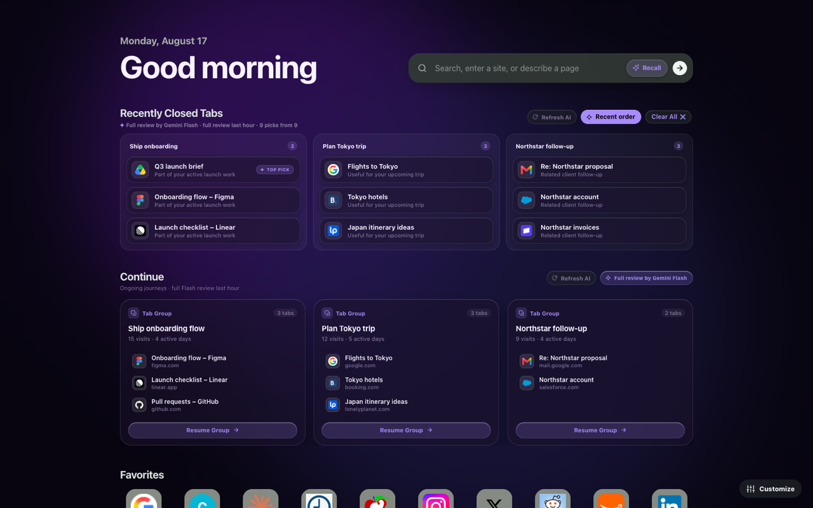
Task: Click Booking icon by Tokyo hotels in Recently Closed
Action: click(333, 200)
